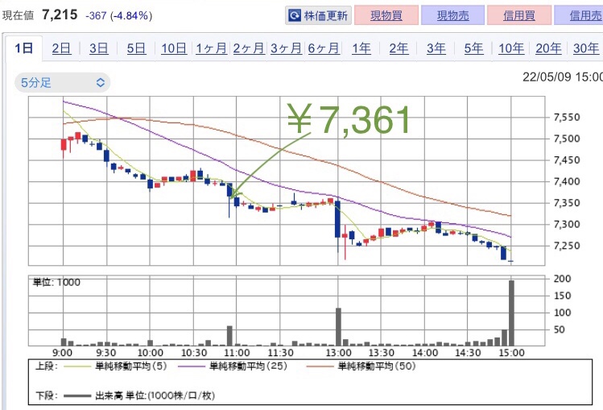Click the 単純移動平均(5) legend entry
Viewport: 603px width, 410px height.
tap(115, 366)
